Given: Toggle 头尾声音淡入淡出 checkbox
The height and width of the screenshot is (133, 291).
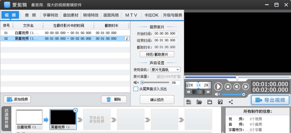Looking at the screenshot, I should 136,89.
